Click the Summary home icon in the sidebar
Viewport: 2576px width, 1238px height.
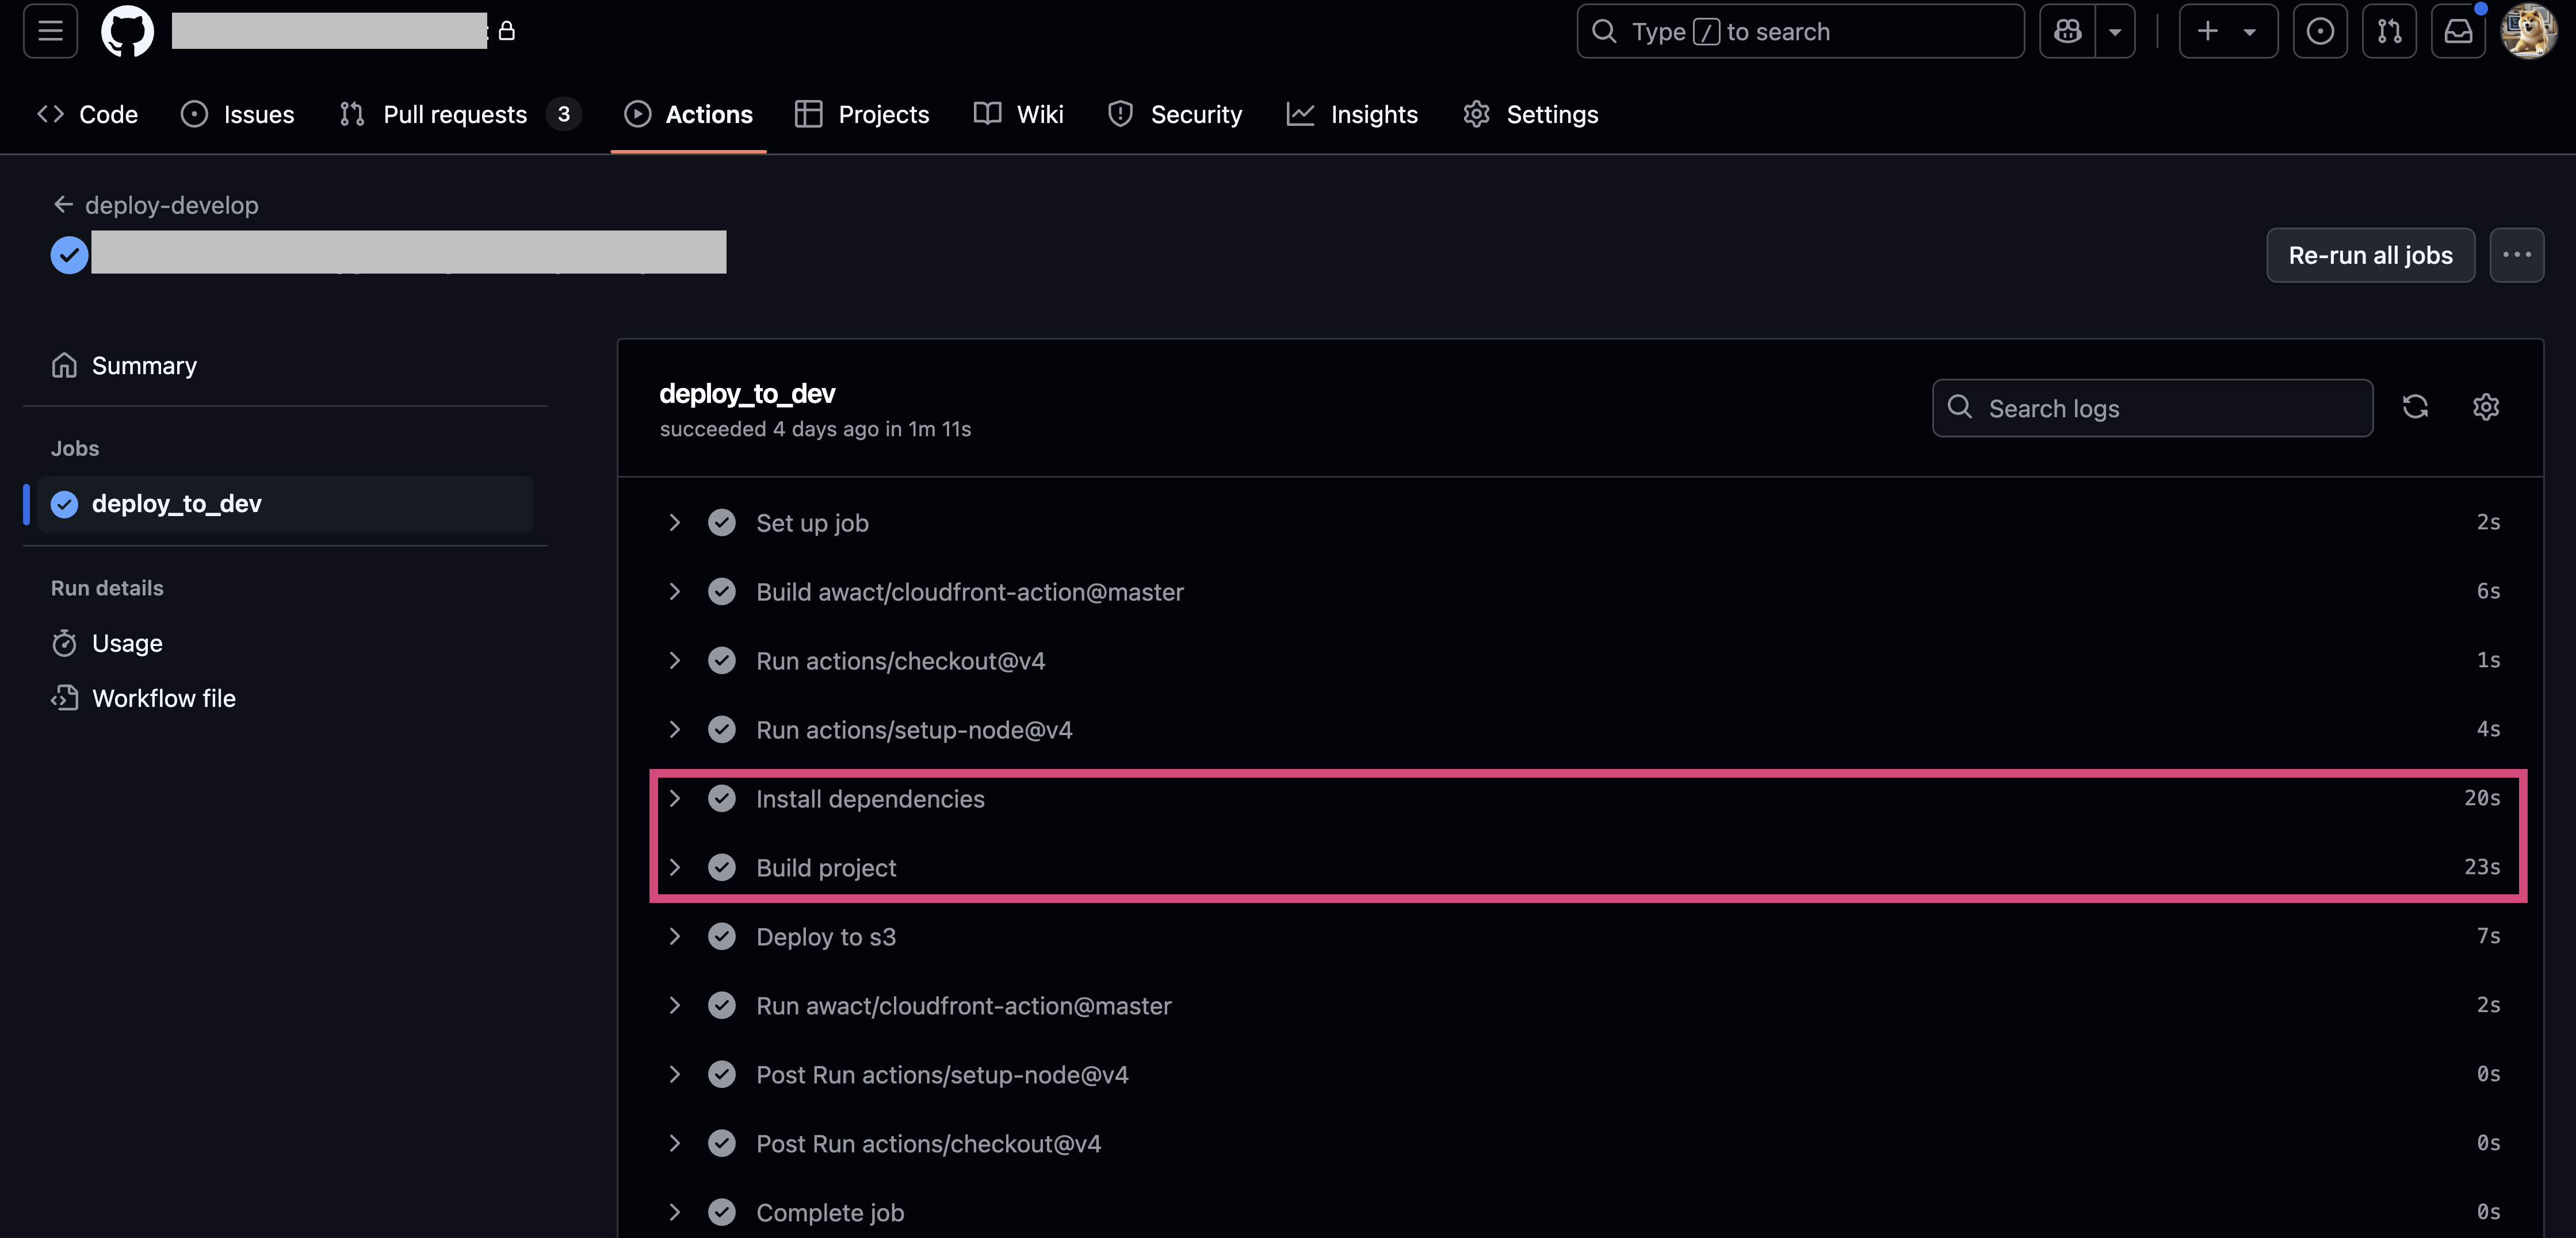[x=64, y=365]
